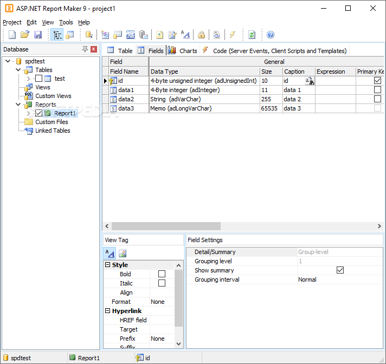Click the id primary key field icon
Screen dimensions: 386x364
[x=113, y=81]
